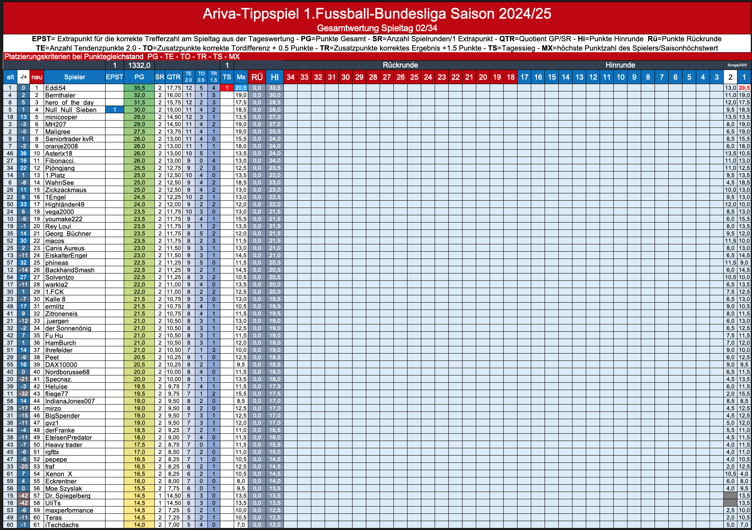Select the player name 'der Sonnenönig'
Image resolution: width=752 pixels, height=530 pixels.
[x=68, y=328]
